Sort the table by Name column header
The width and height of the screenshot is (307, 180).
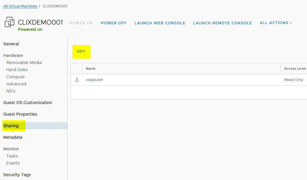pos(91,69)
